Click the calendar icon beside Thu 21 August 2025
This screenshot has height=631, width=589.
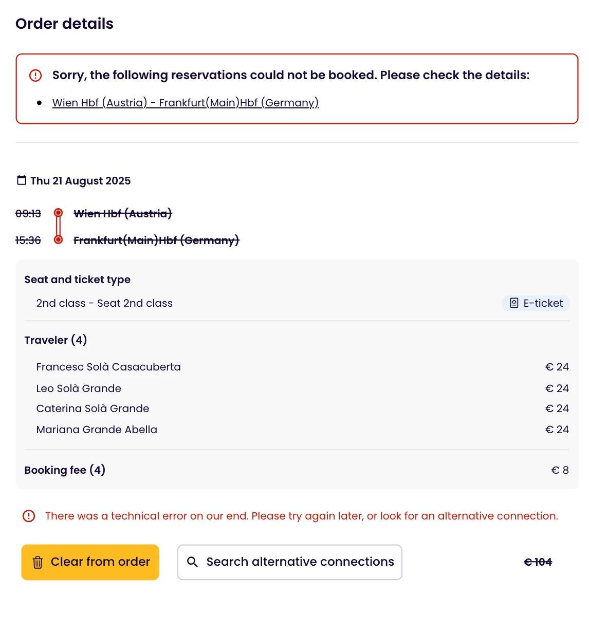click(22, 180)
